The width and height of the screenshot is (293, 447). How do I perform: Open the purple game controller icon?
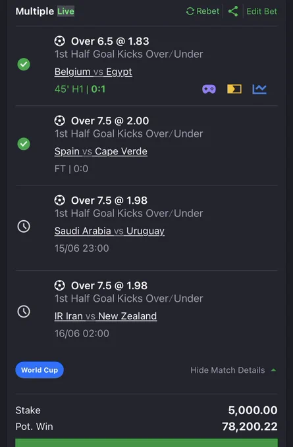(x=209, y=89)
